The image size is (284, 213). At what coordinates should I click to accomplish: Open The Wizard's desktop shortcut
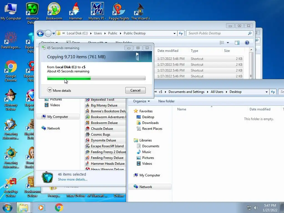(x=140, y=11)
